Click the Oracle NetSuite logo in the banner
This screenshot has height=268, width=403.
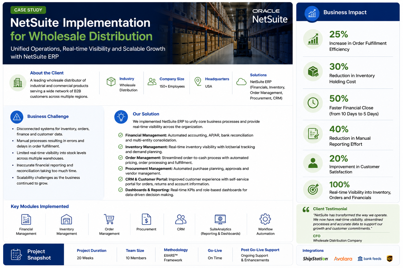coord(270,16)
